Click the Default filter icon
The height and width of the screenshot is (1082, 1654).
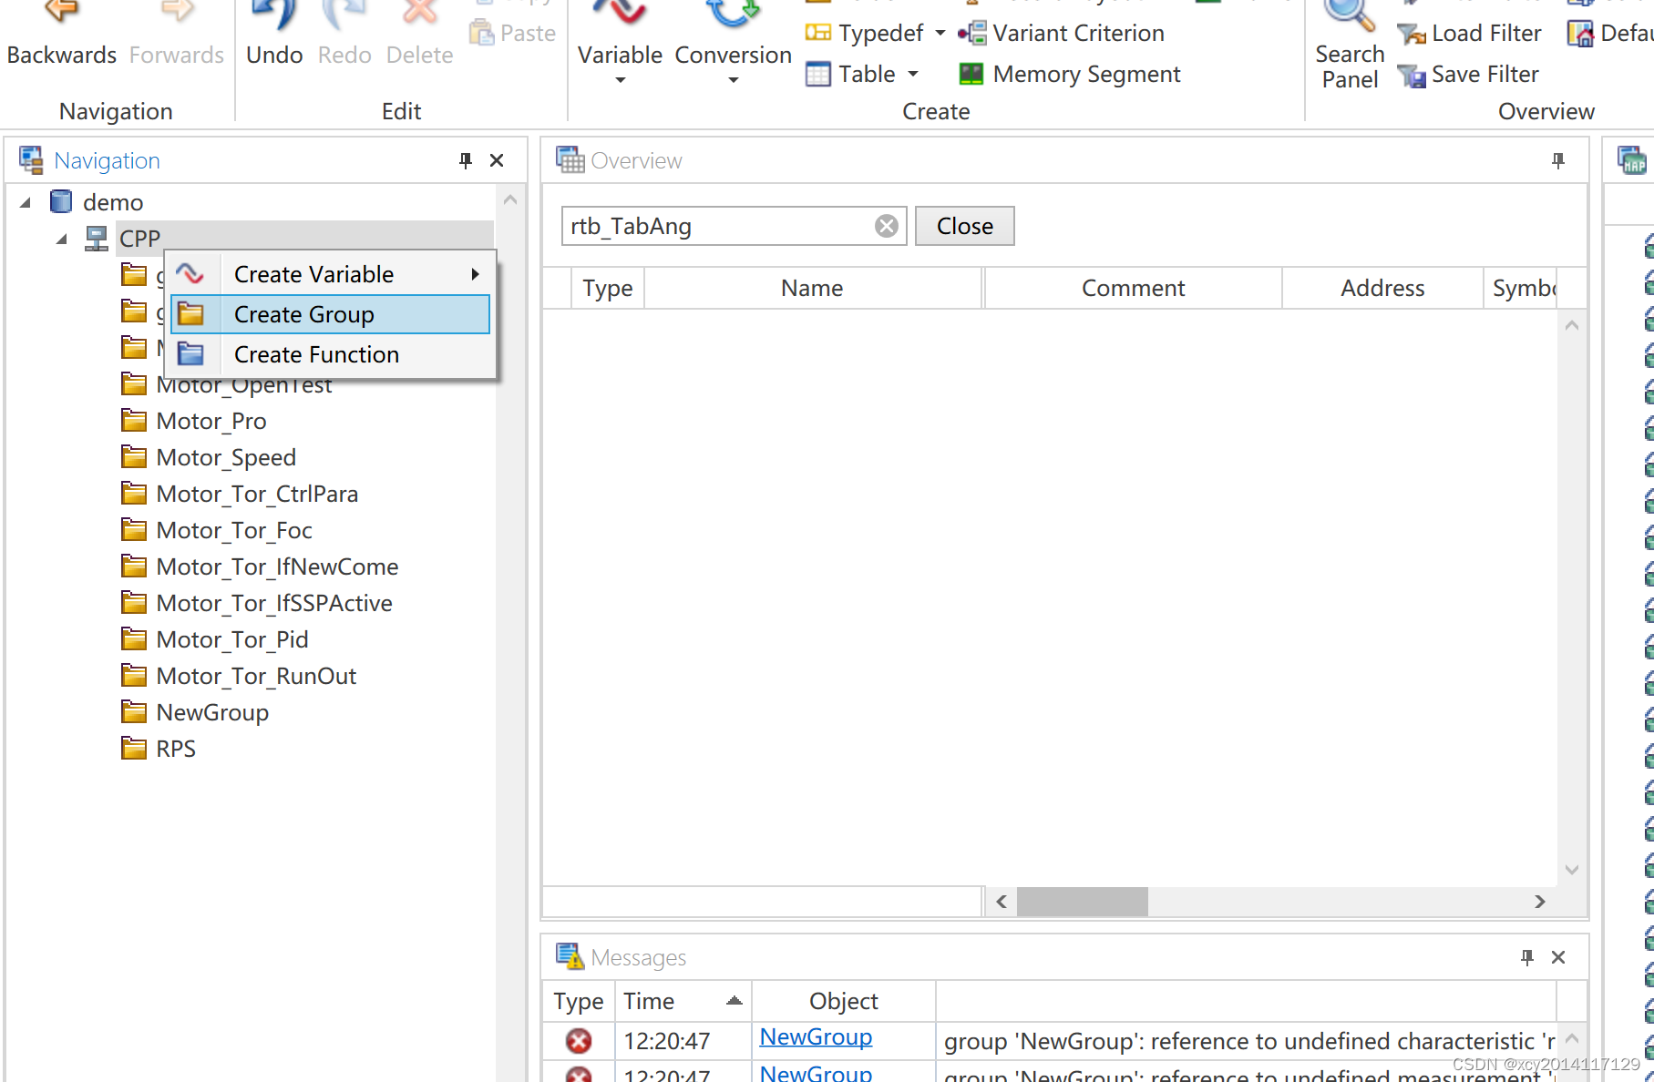point(1580,35)
